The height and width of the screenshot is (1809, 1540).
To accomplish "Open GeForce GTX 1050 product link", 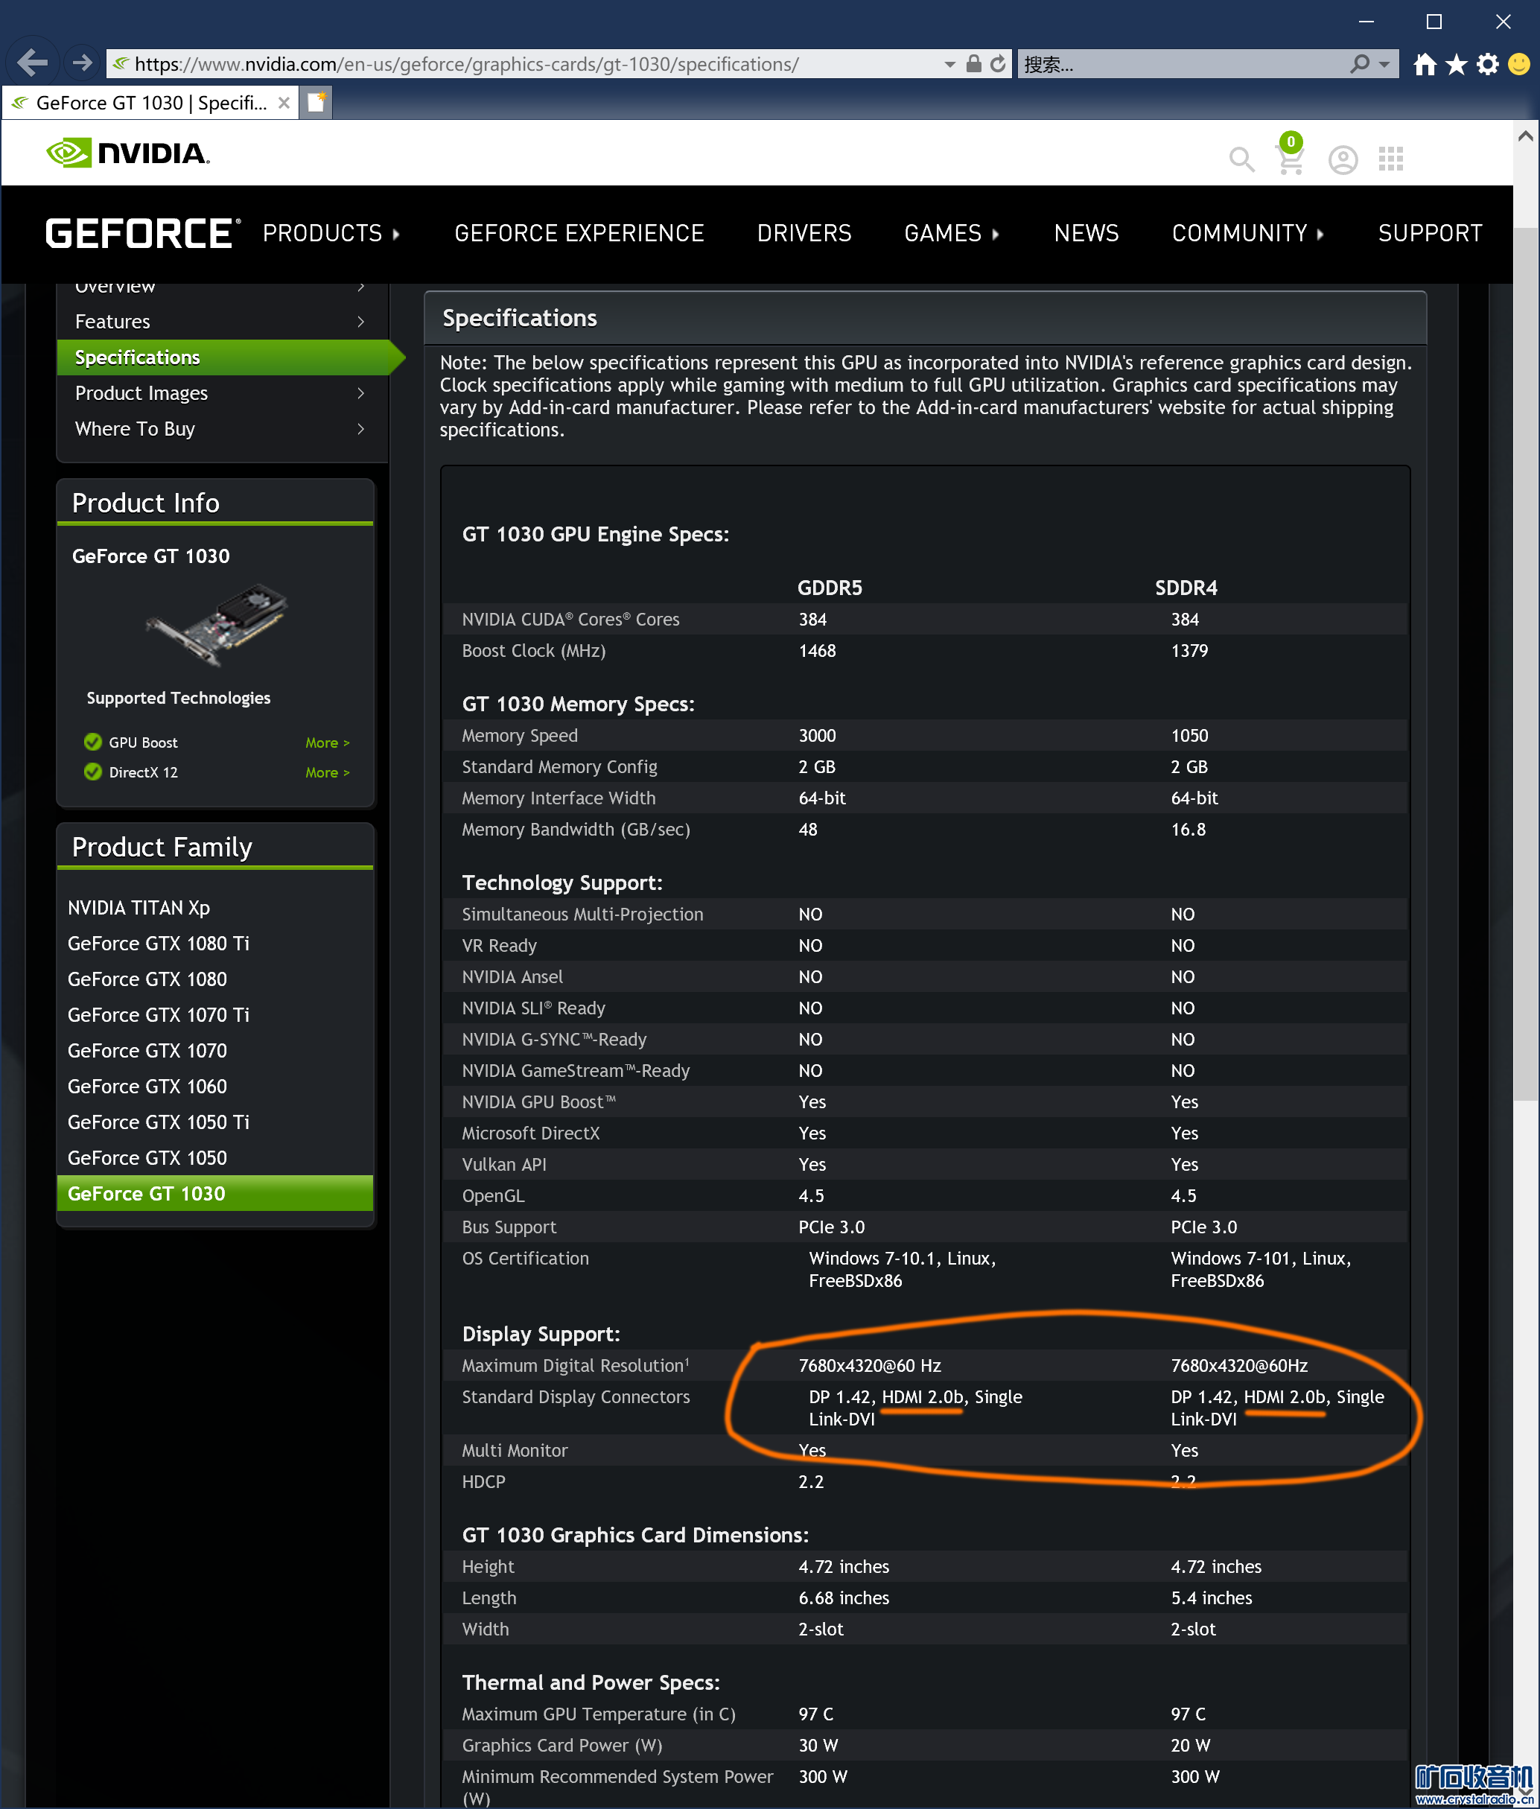I will point(147,1157).
